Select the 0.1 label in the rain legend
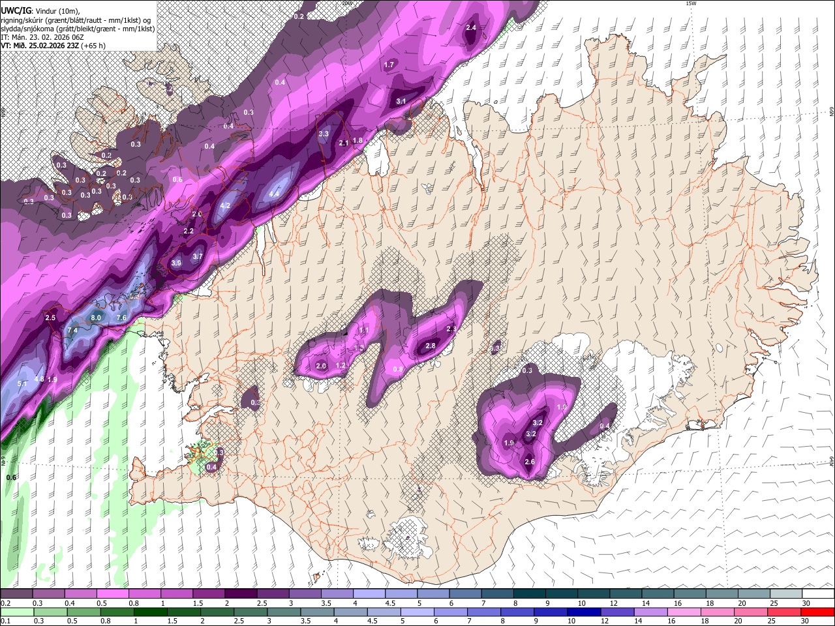The height and width of the screenshot is (626, 835). pos(5,621)
